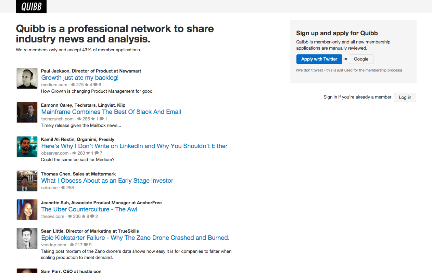This screenshot has width=432, height=273.
Task: Click techcrunch.com source label
Action: pos(57,119)
